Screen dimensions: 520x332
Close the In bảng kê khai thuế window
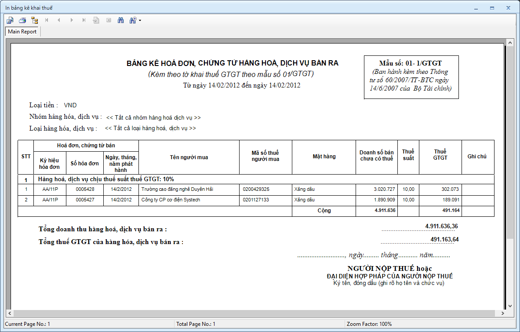[x=509, y=8]
